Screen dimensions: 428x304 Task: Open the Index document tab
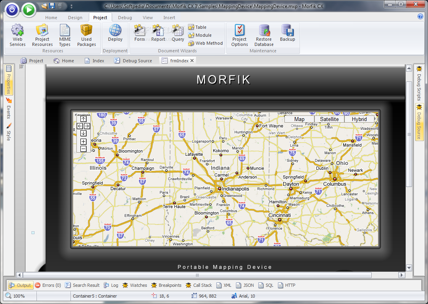[94, 61]
